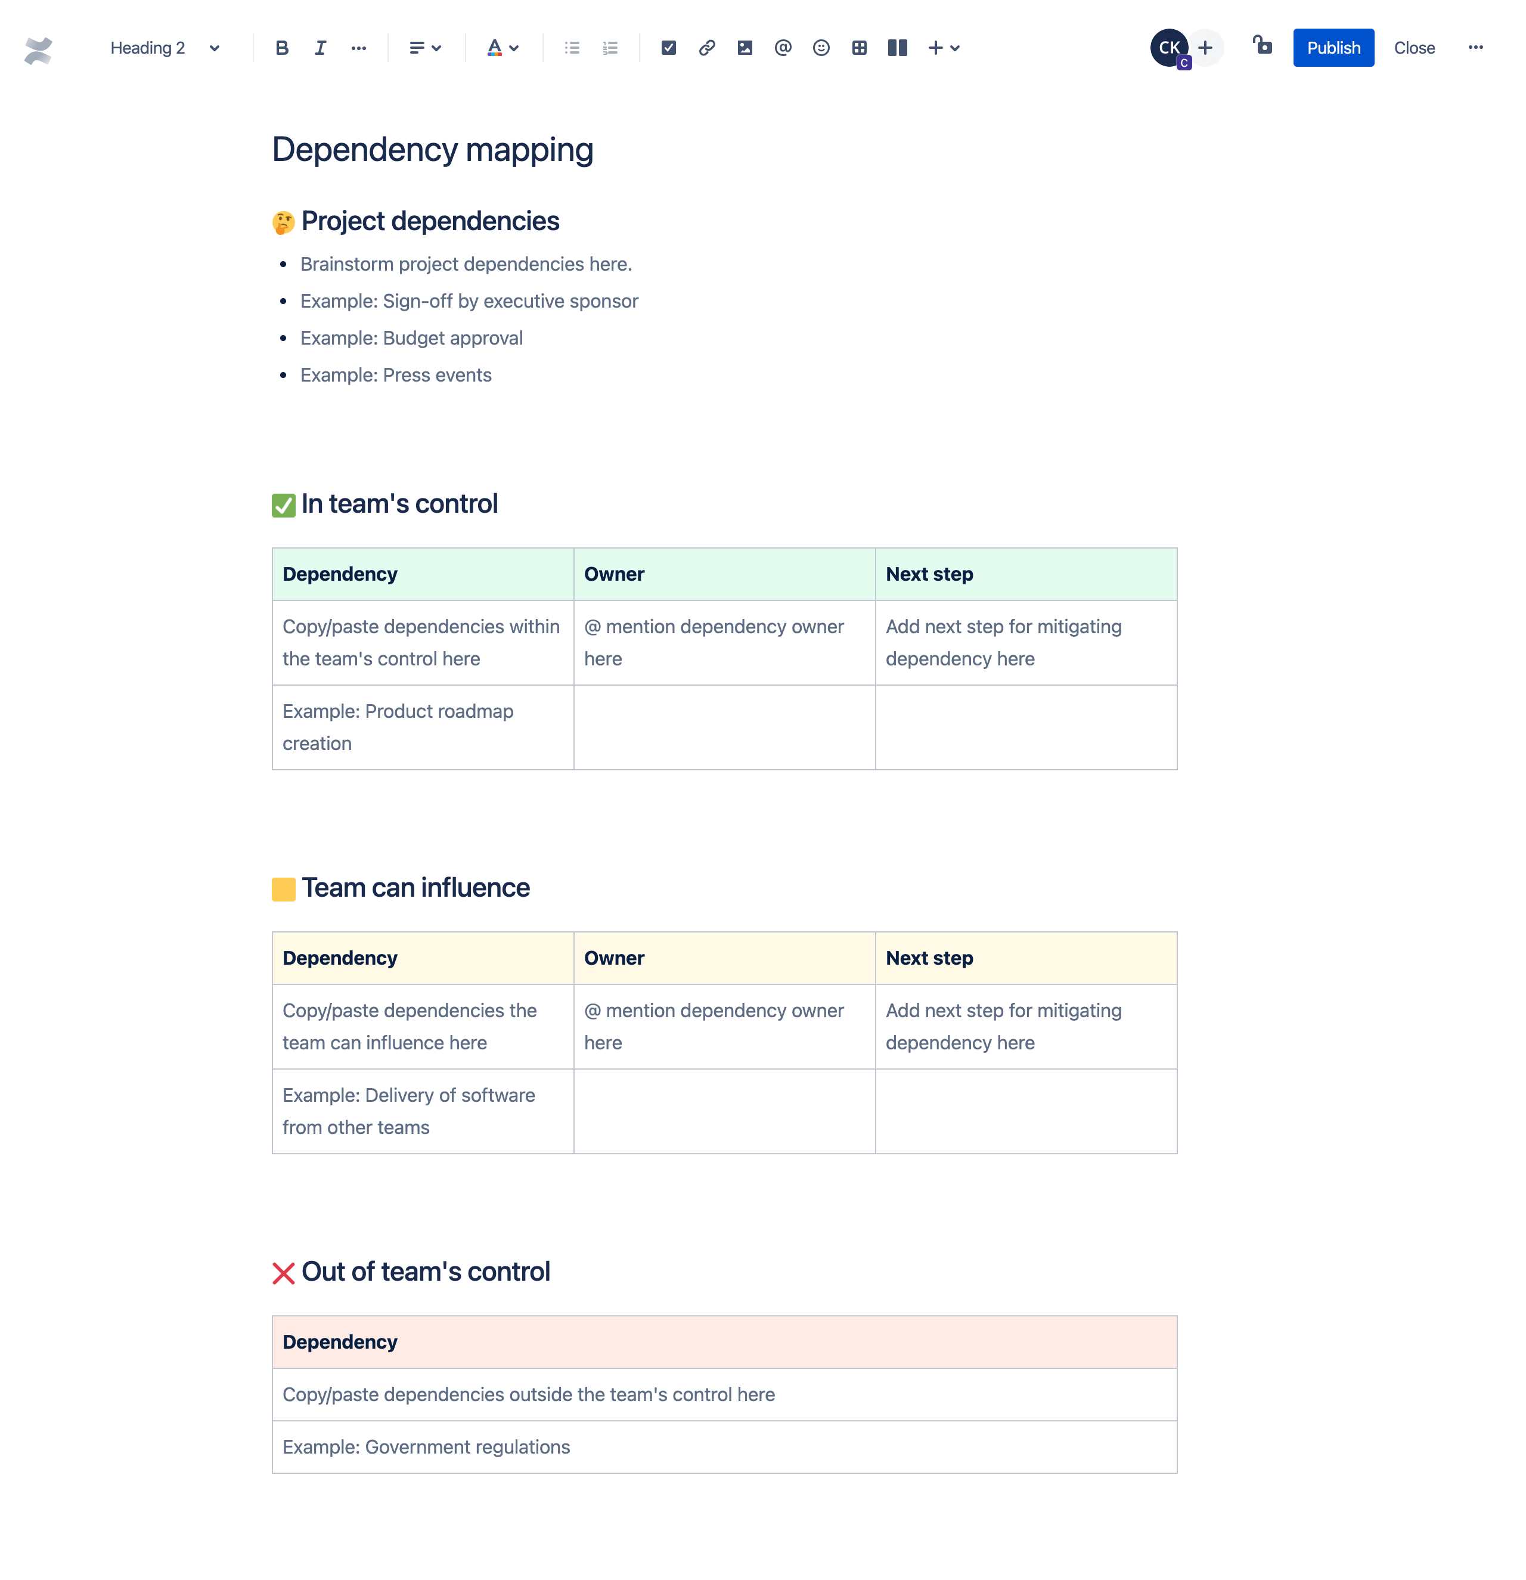Click the insert table icon
The height and width of the screenshot is (1580, 1526).
point(859,47)
